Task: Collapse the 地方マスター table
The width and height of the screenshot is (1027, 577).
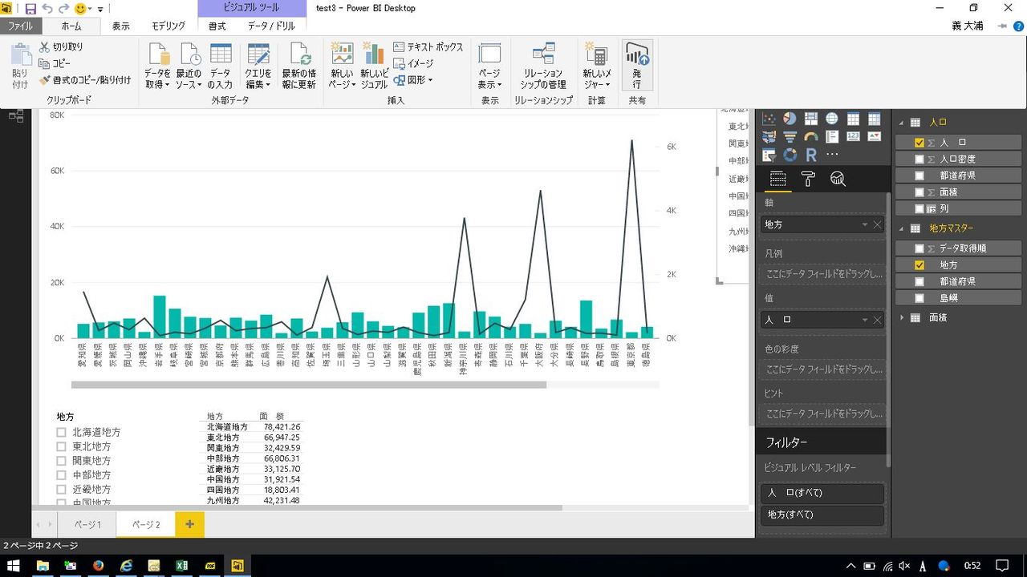Action: (x=903, y=228)
